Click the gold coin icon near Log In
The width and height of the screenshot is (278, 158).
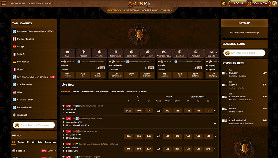[x=224, y=3]
